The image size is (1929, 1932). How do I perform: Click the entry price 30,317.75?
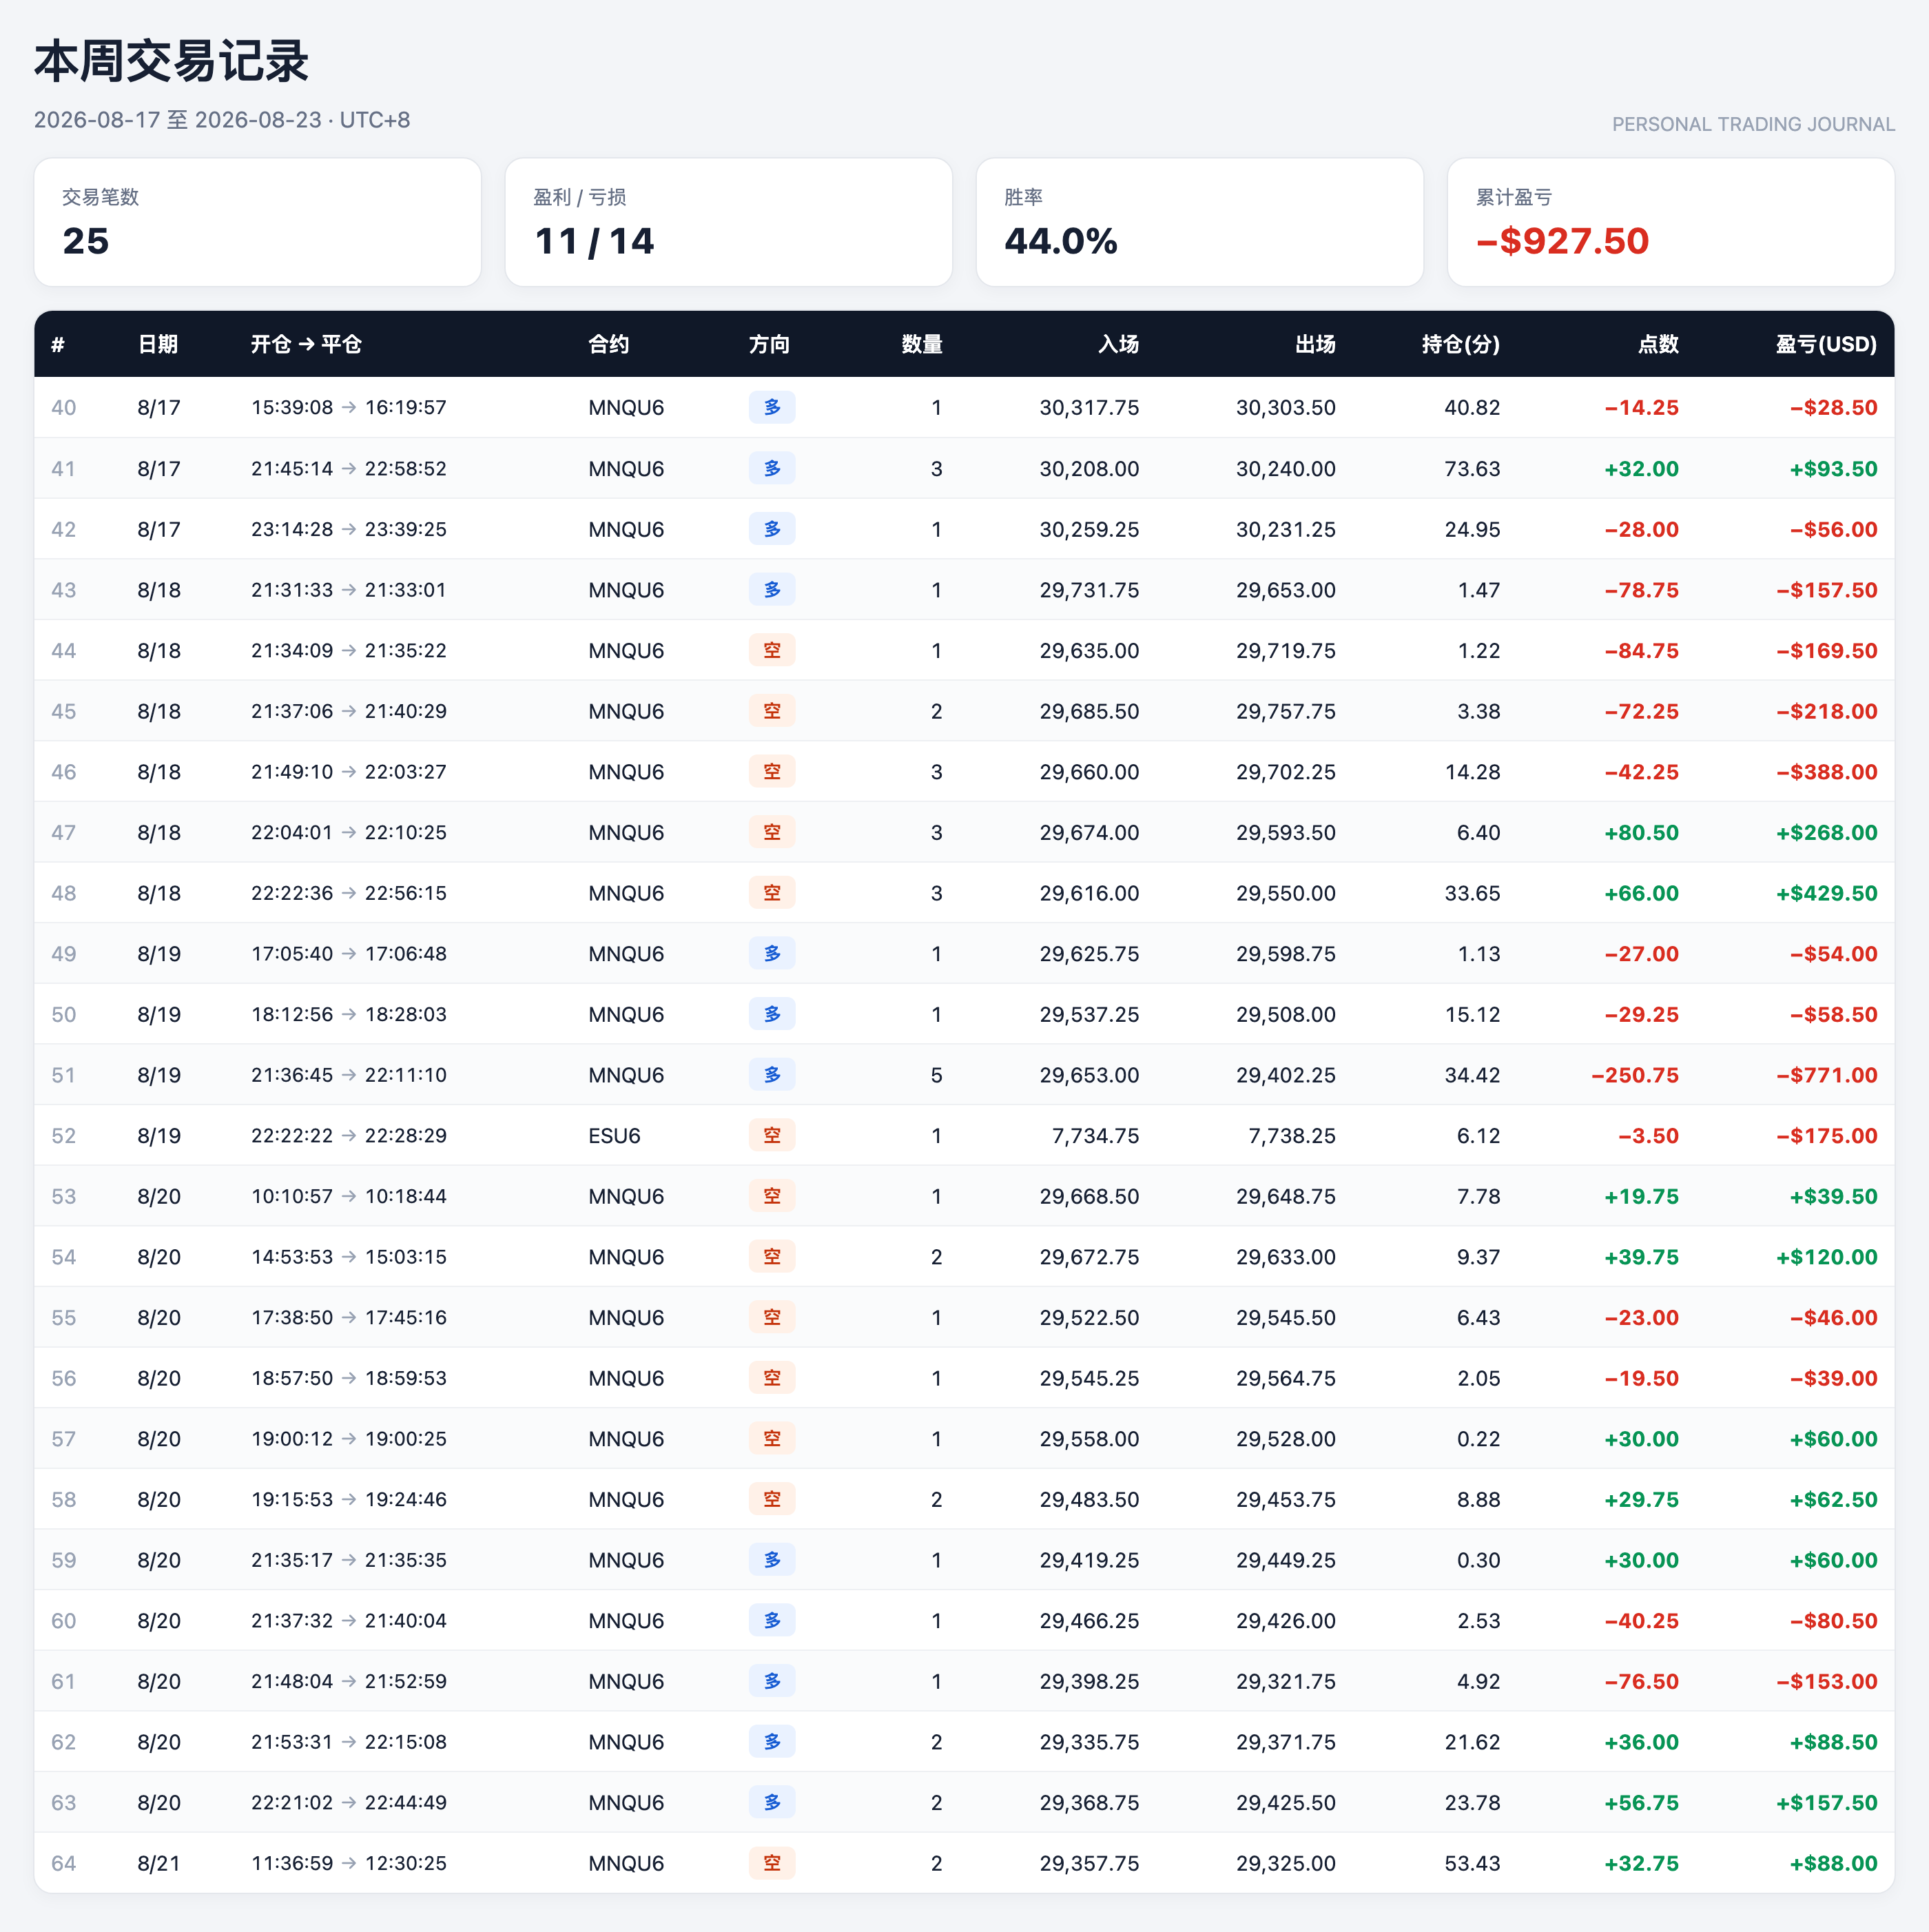1089,408
